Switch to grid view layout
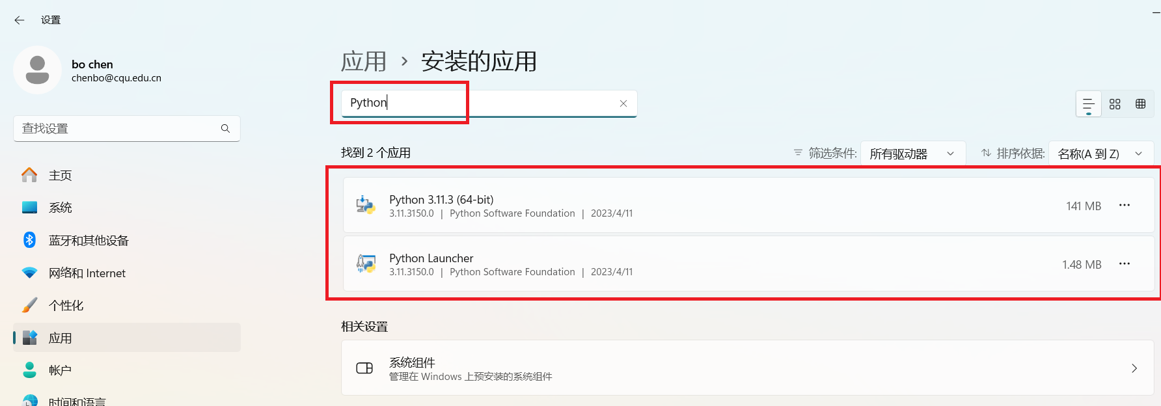The height and width of the screenshot is (406, 1161). pyautogui.click(x=1115, y=104)
